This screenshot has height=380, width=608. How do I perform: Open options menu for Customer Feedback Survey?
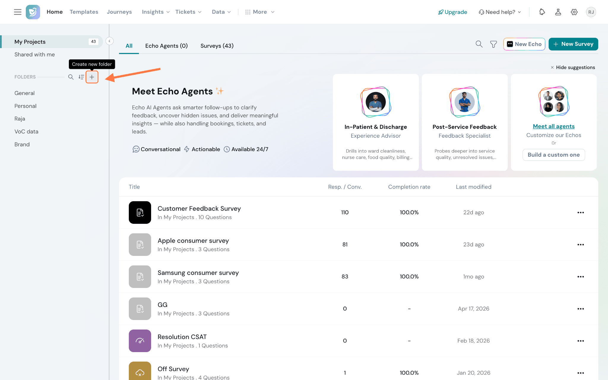[581, 212]
